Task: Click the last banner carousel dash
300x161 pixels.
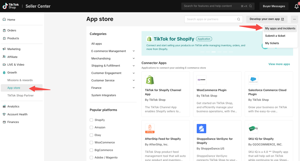Action: [231, 52]
